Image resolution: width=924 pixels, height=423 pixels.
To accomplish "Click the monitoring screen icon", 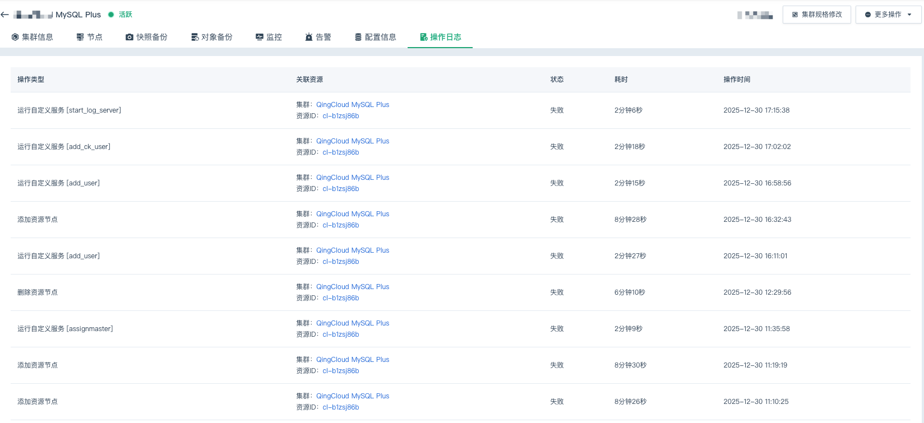I will pos(260,37).
